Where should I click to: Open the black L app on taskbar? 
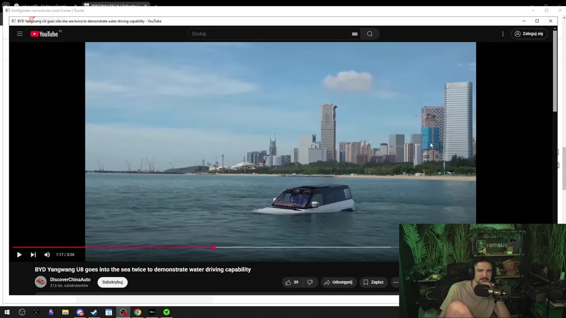(36, 312)
